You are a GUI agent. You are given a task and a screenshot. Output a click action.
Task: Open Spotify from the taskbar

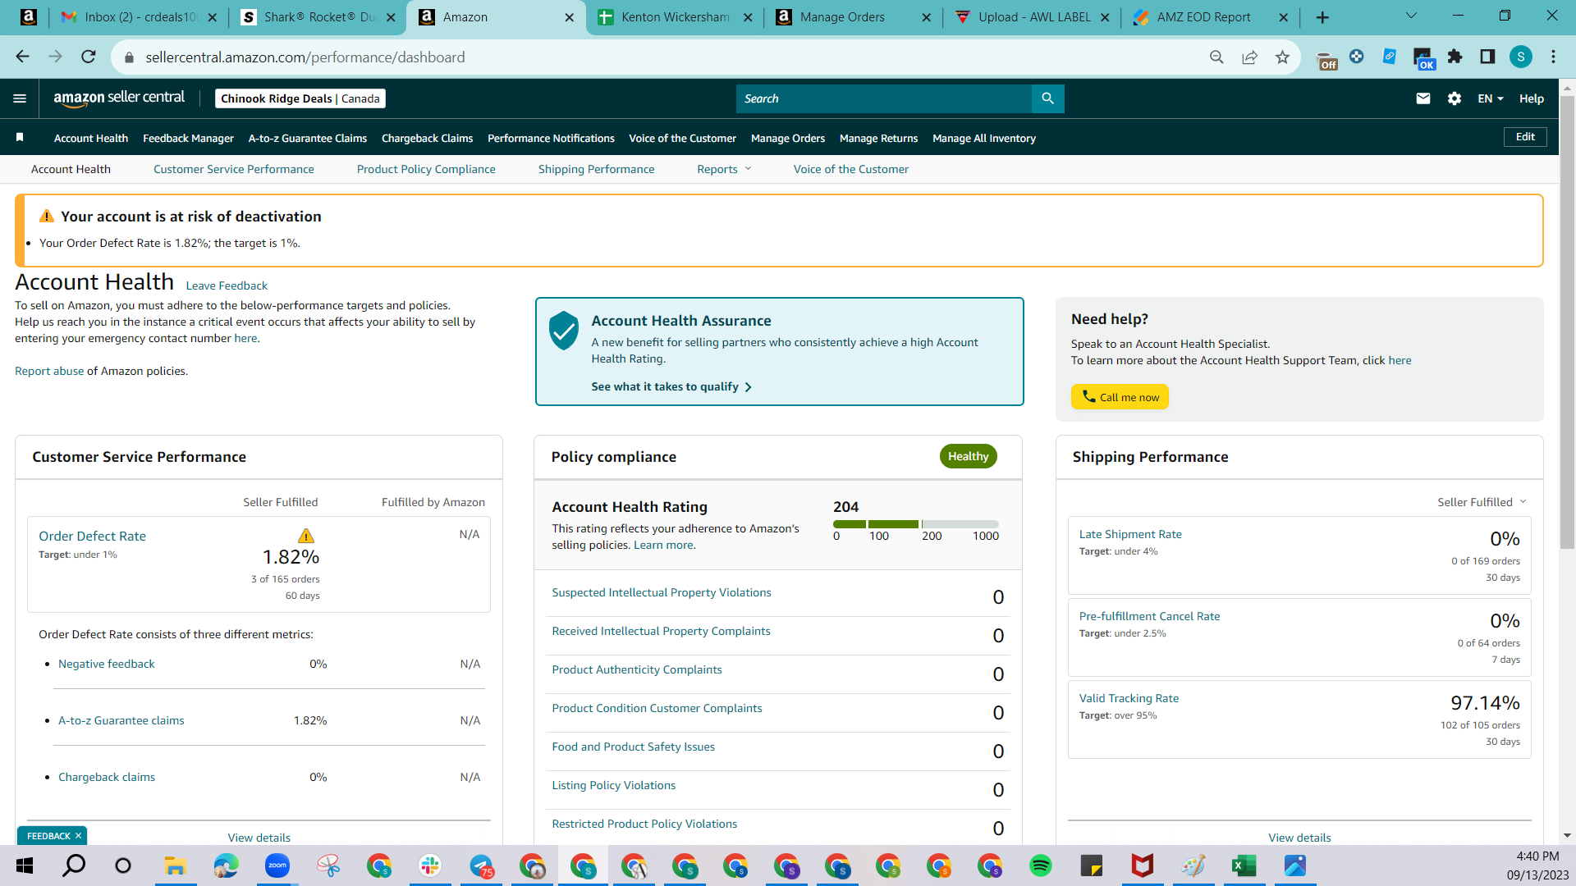[x=1041, y=865]
